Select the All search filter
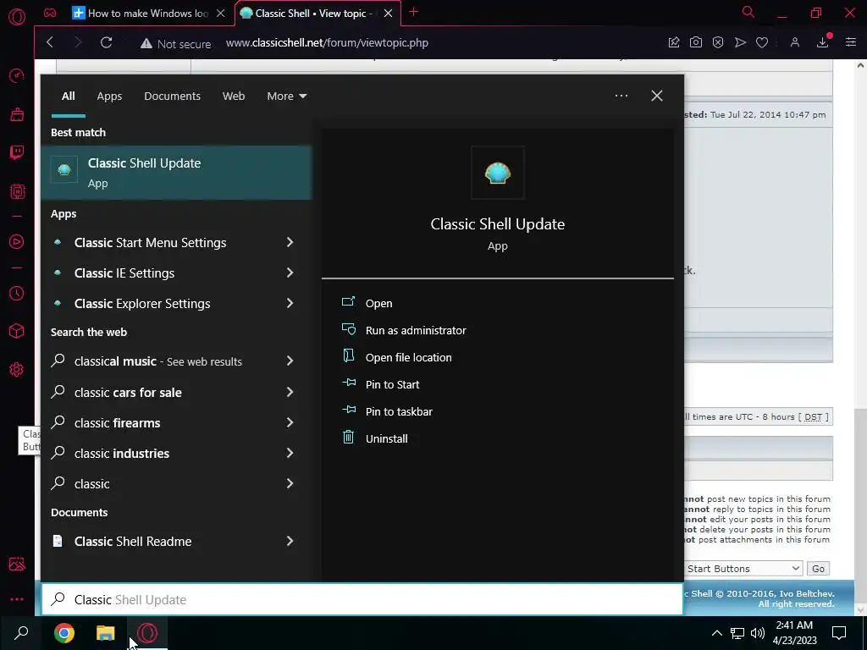 coord(68,96)
